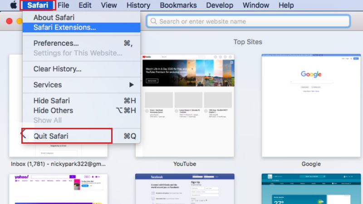Image resolution: width=363 pixels, height=204 pixels.
Task: Open the Window menu
Action: 256,5
